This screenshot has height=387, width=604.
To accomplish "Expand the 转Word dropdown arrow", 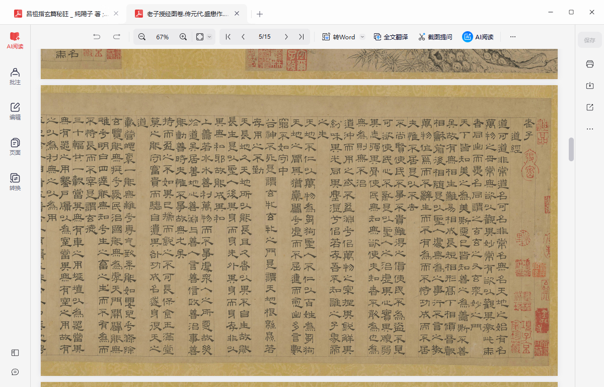I will [362, 37].
